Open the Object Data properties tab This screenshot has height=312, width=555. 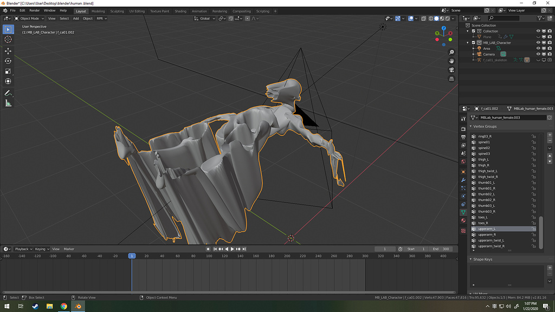coord(463,212)
